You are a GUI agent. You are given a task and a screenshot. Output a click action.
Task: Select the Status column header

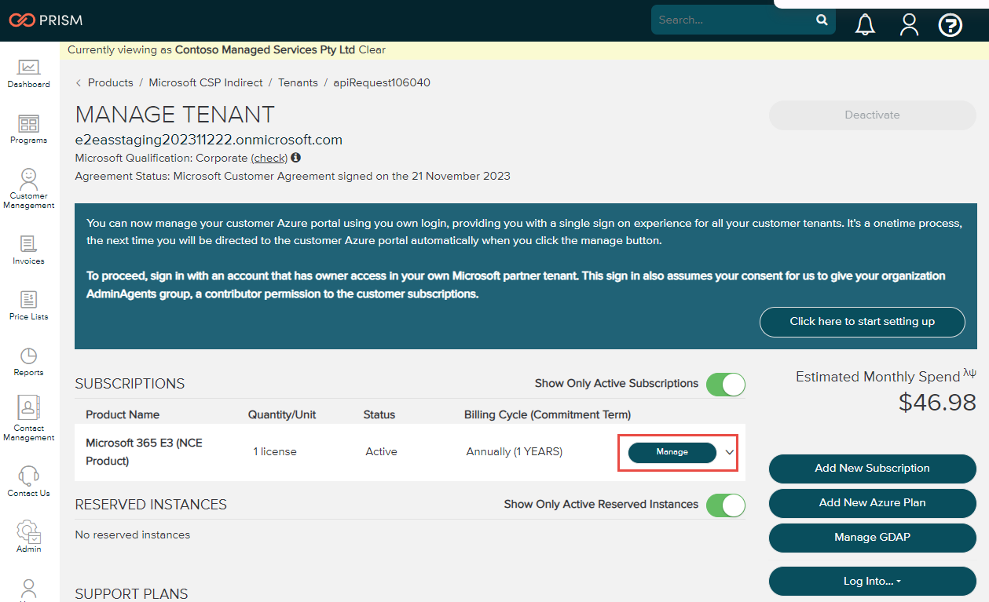379,414
